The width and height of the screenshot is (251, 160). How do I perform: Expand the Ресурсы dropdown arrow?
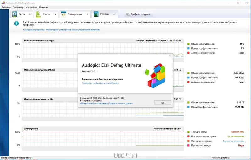[x=115, y=14]
